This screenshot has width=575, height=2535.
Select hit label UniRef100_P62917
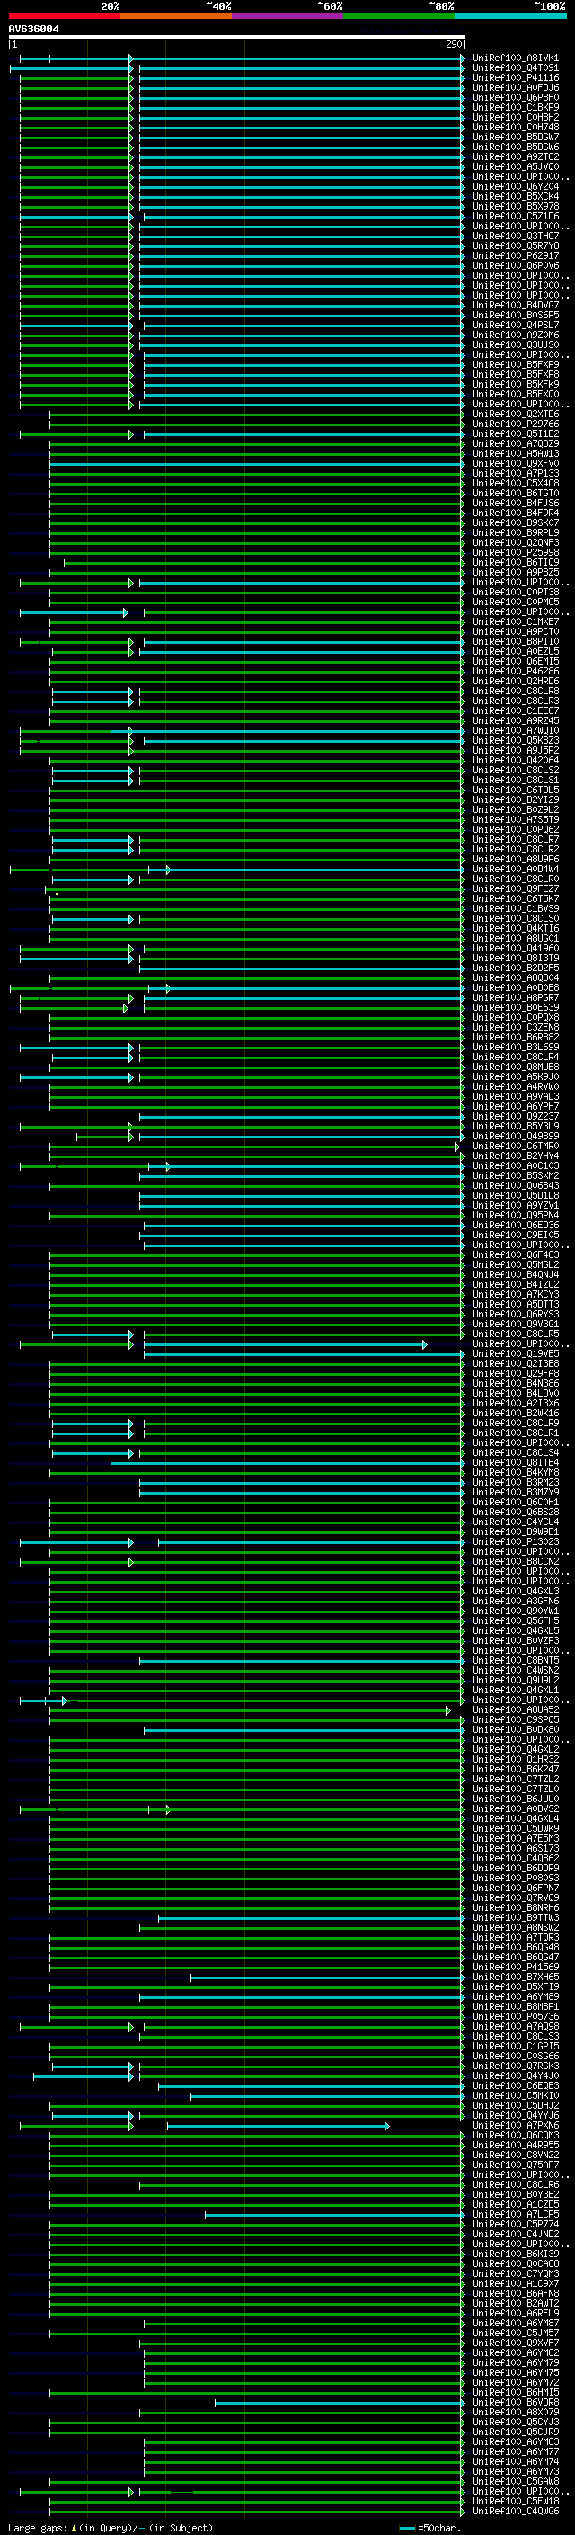(516, 256)
